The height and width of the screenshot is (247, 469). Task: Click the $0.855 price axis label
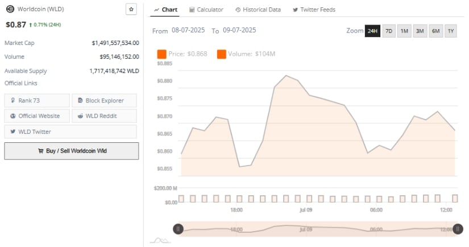[x=164, y=169]
